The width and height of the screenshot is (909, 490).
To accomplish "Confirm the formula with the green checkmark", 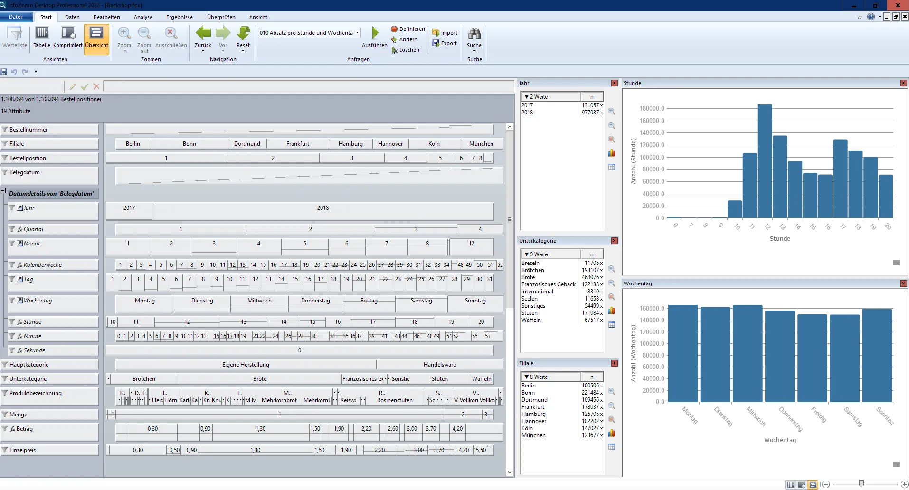I will coord(85,86).
